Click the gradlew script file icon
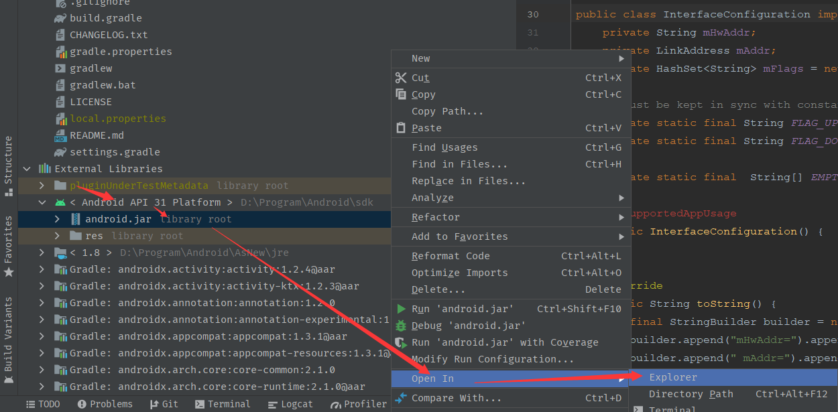Screen dimensions: 838x412 [60, 68]
